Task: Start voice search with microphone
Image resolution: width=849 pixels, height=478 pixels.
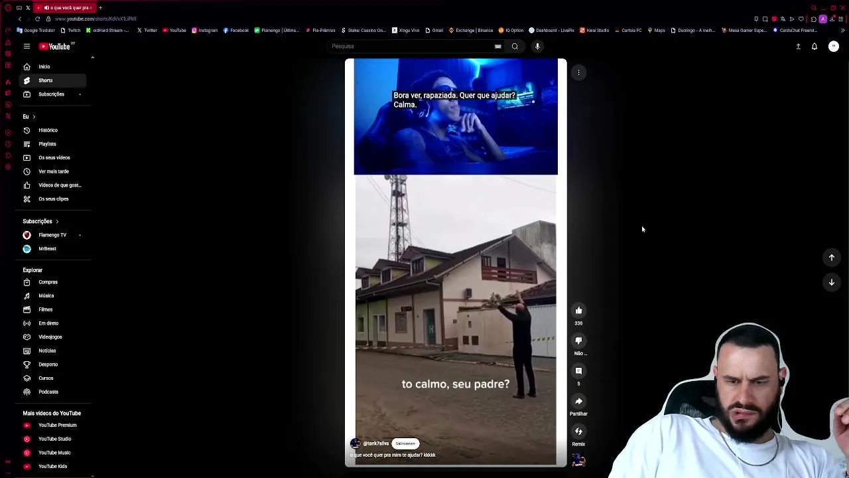Action: [x=537, y=46]
